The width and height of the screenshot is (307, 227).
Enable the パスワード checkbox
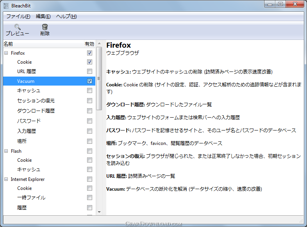click(89, 121)
